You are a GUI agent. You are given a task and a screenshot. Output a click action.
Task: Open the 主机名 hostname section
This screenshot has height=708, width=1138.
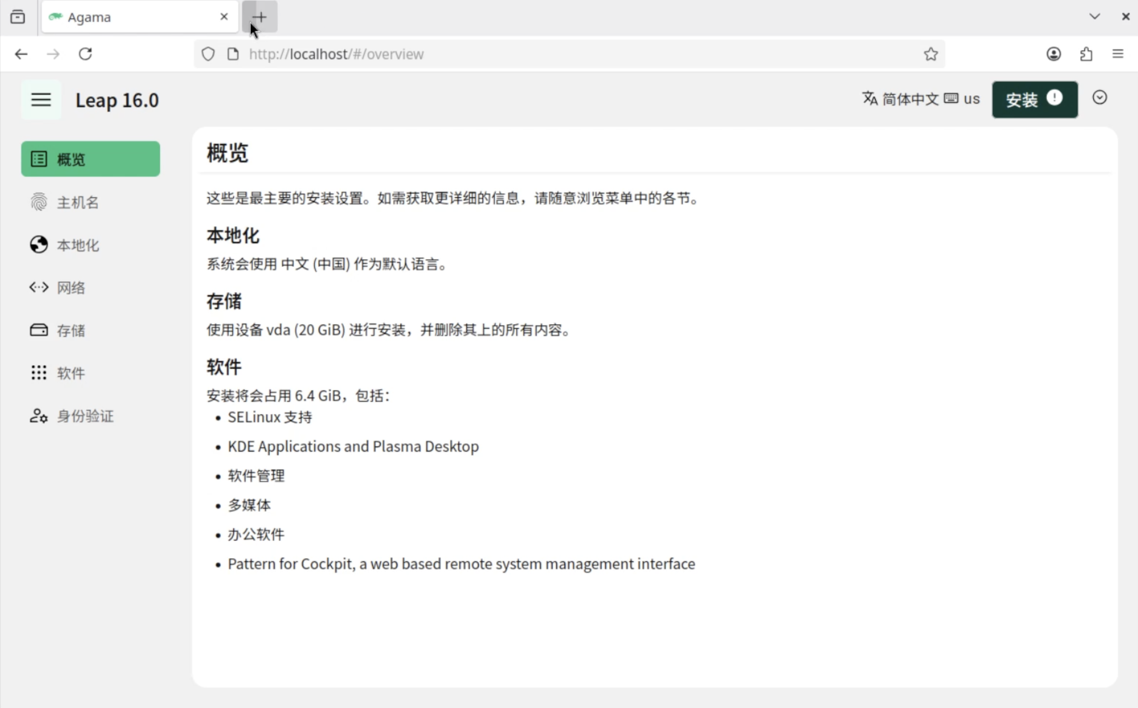coord(77,202)
